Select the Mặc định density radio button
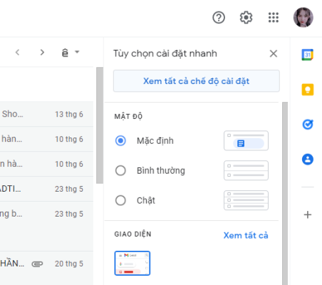The width and height of the screenshot is (322, 285). pos(120,140)
